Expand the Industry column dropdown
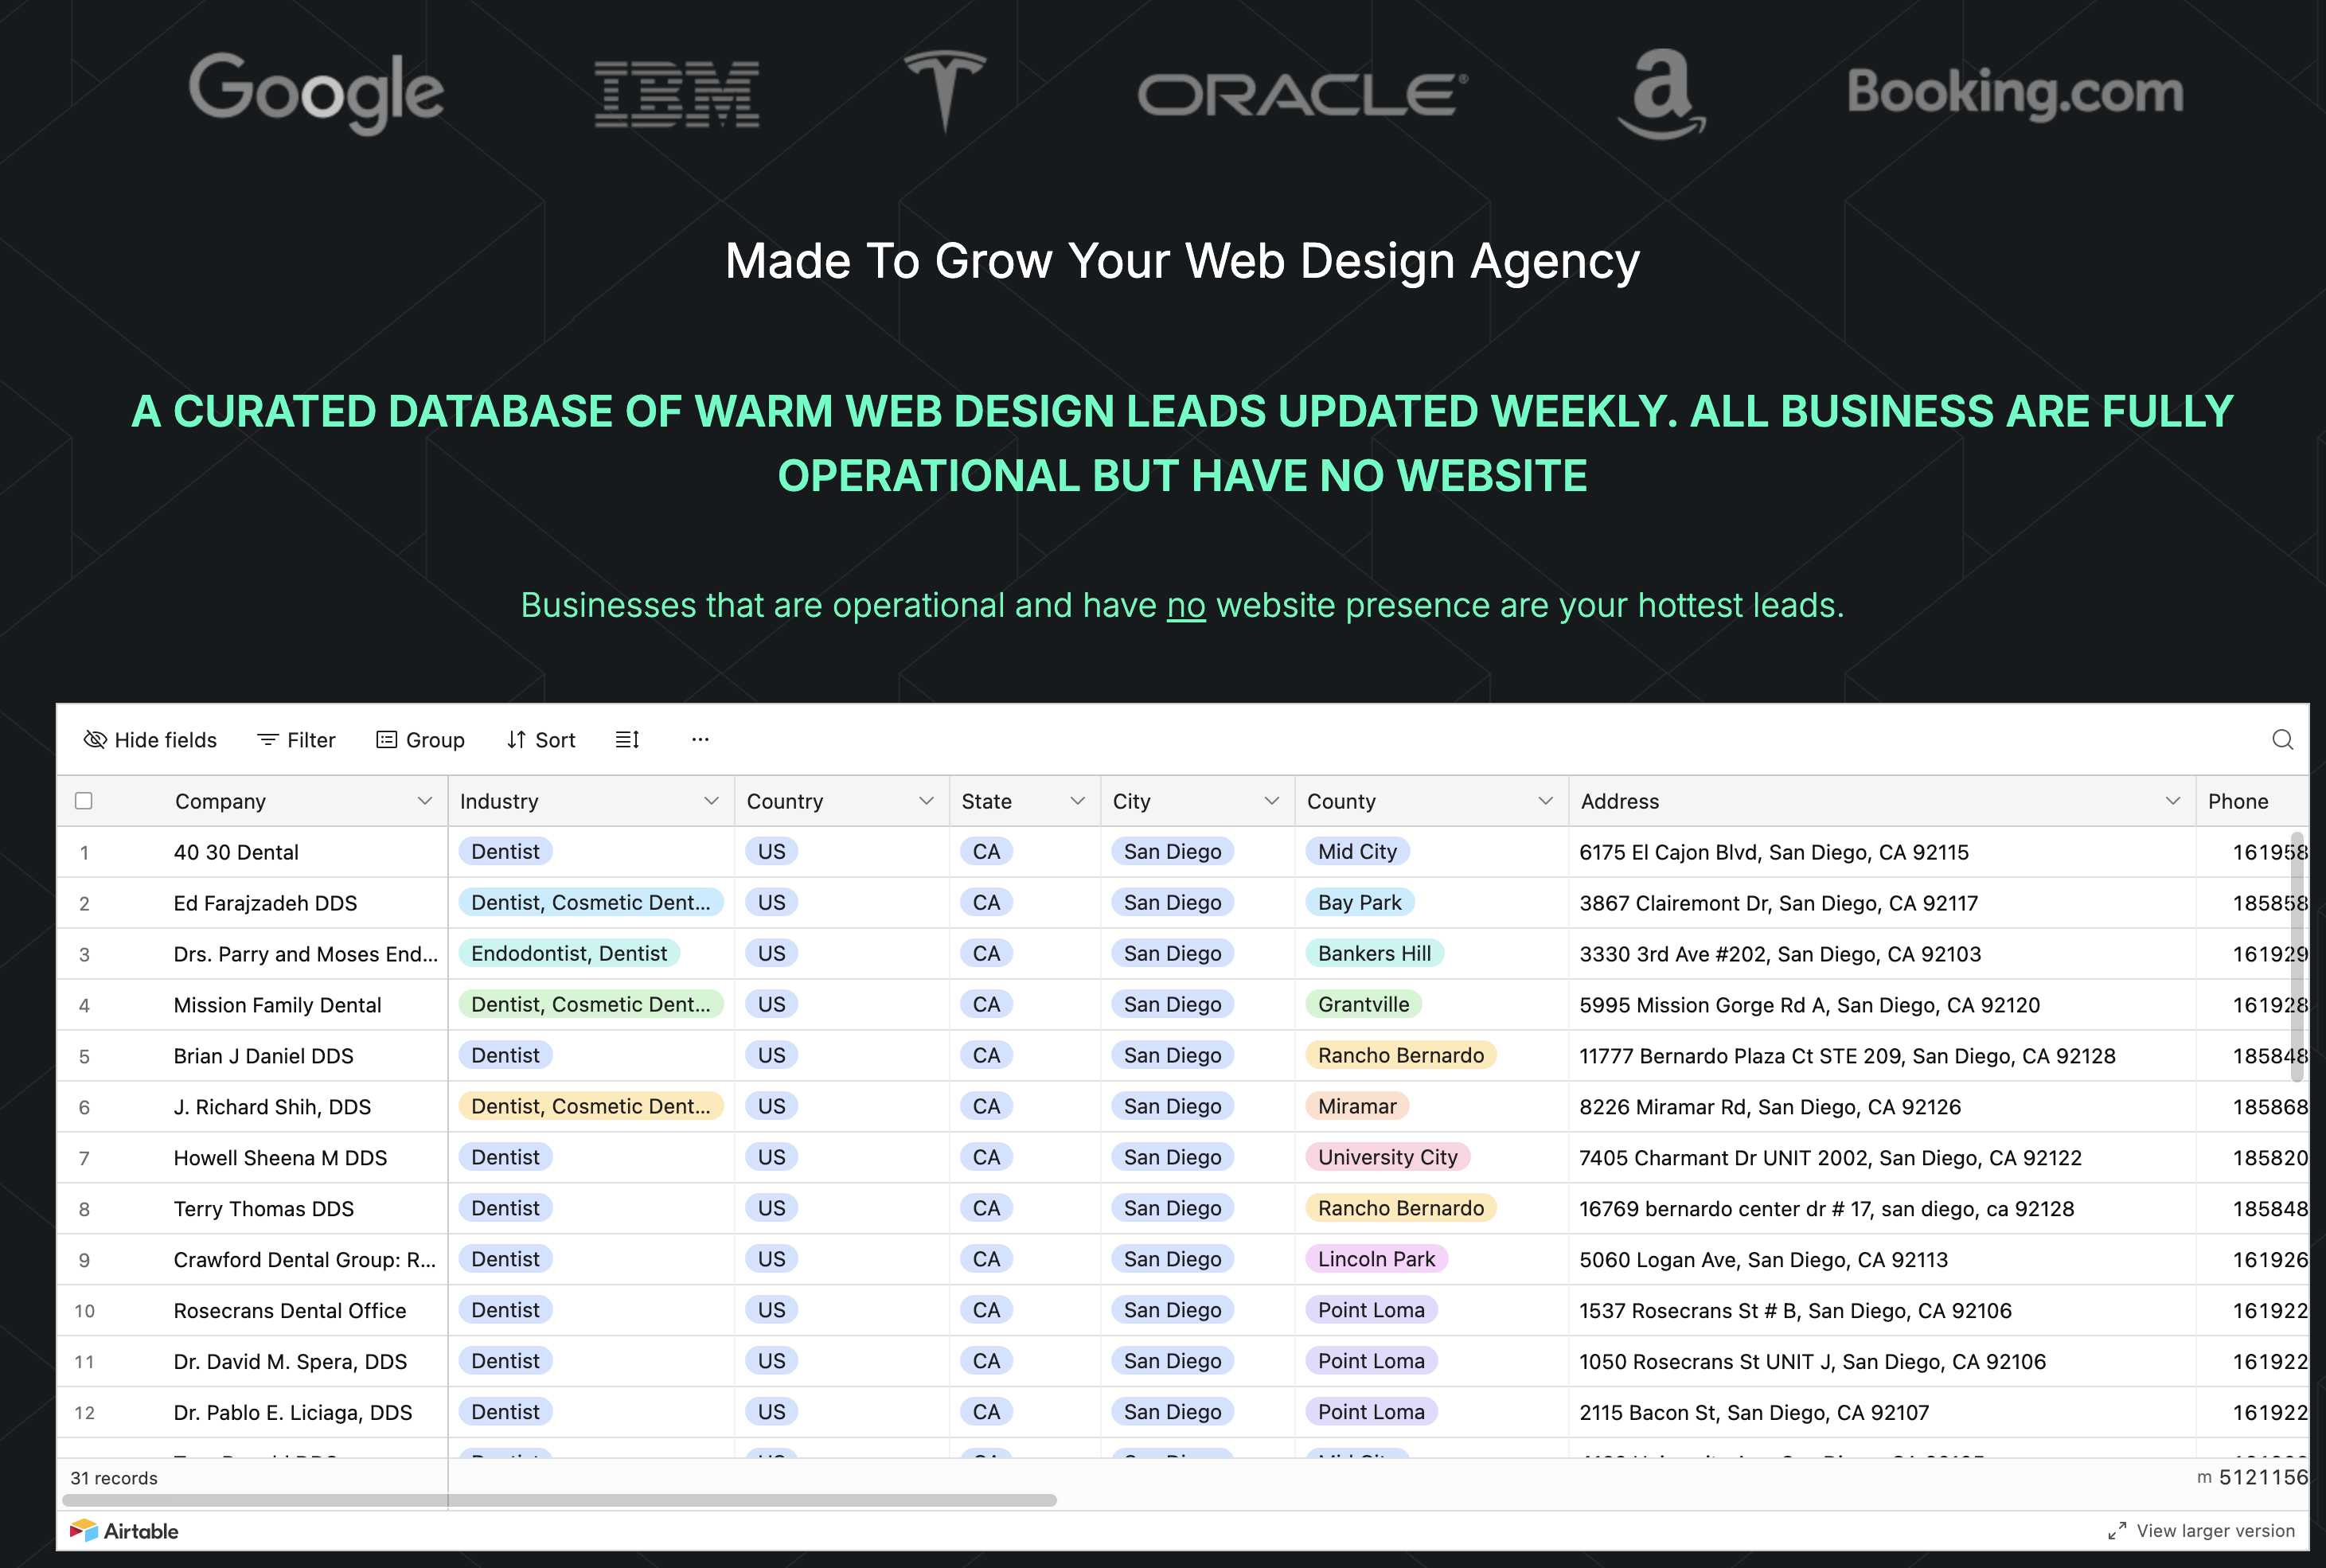The width and height of the screenshot is (2326, 1568). click(711, 801)
